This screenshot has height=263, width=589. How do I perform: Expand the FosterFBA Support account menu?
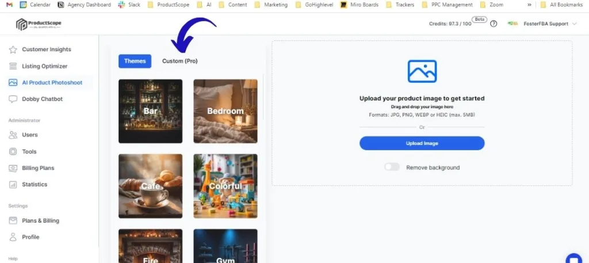(x=550, y=24)
